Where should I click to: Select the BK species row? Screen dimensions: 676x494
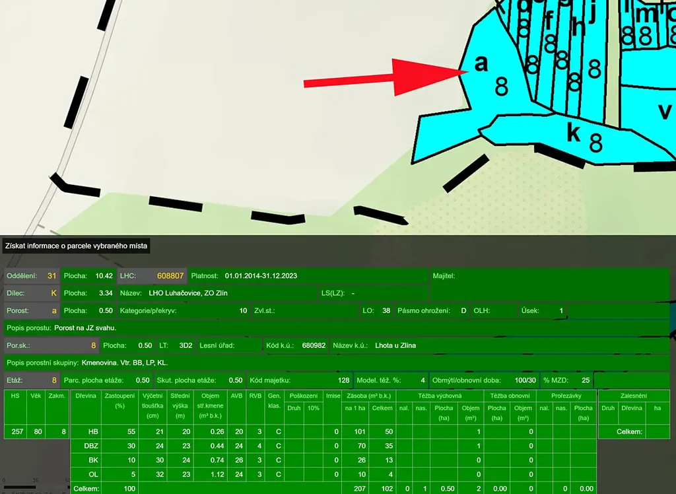(x=93, y=460)
